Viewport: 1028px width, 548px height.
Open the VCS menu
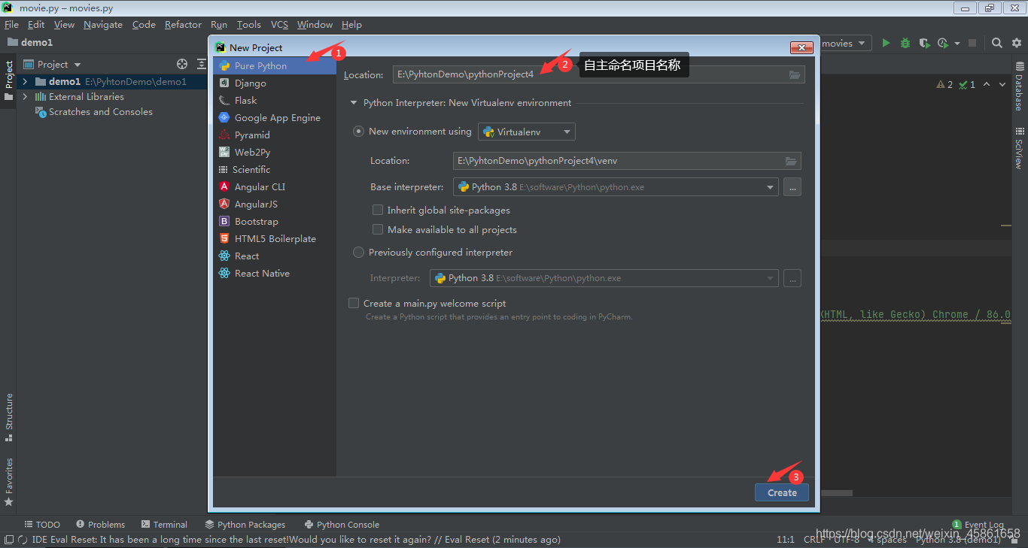point(279,25)
